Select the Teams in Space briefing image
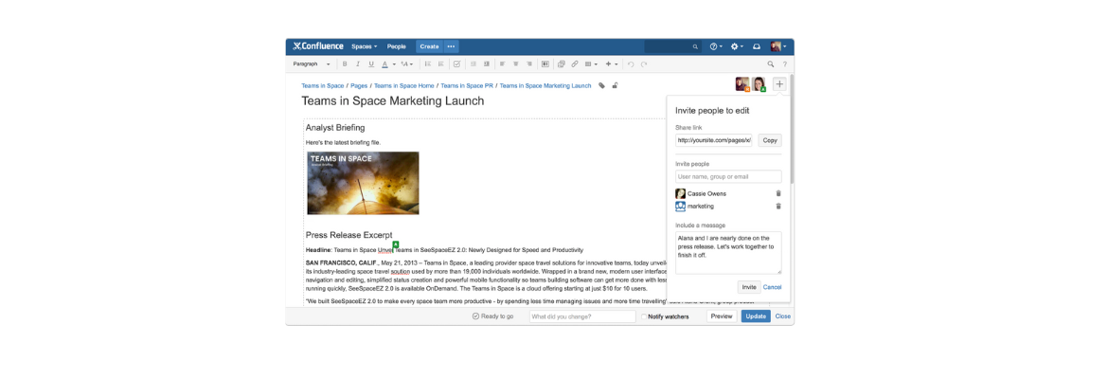This screenshot has width=1108, height=379. click(364, 183)
